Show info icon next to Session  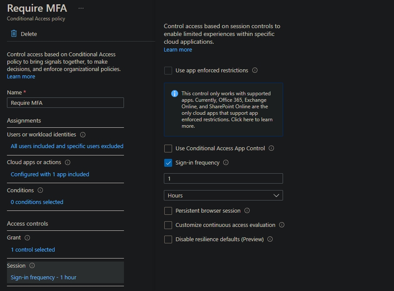32,265
